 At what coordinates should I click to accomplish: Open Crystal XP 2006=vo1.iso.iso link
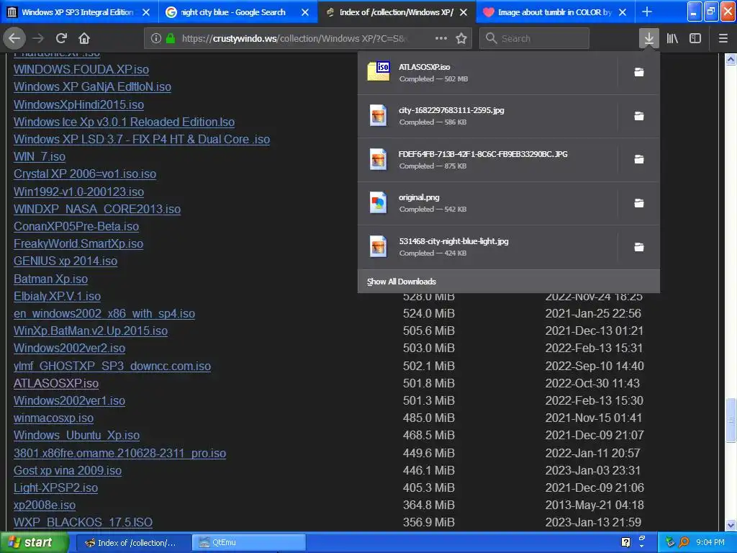(85, 174)
